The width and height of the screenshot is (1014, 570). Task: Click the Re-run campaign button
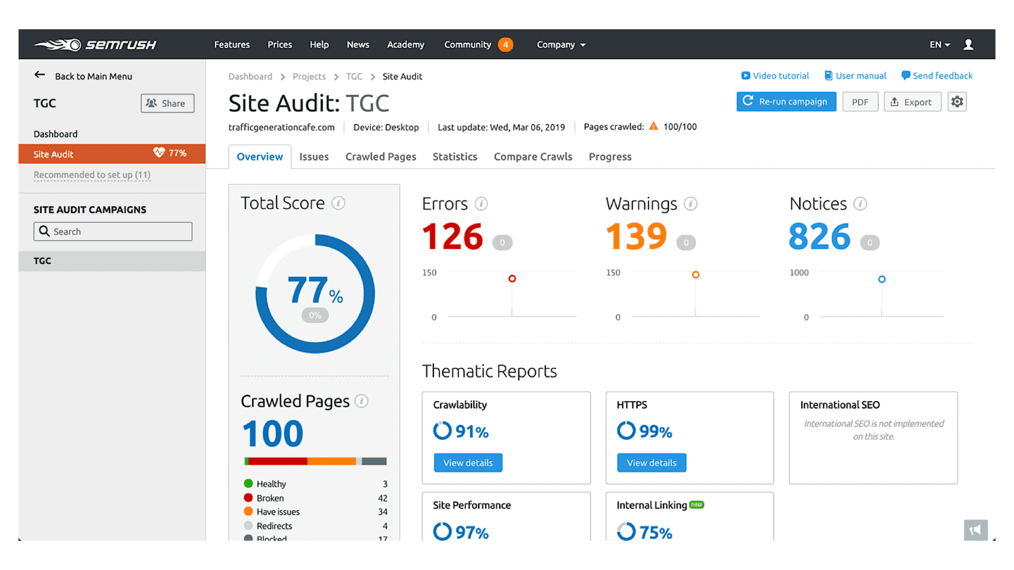pos(786,101)
